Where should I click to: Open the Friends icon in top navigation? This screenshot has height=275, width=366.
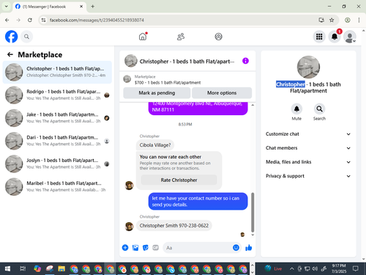(x=181, y=37)
